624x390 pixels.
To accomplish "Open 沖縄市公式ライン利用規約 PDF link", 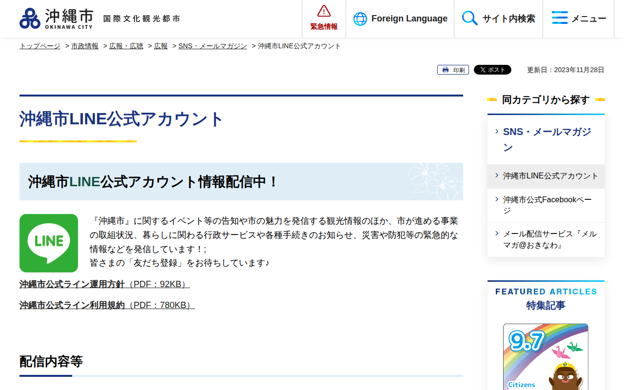I will coord(107,305).
